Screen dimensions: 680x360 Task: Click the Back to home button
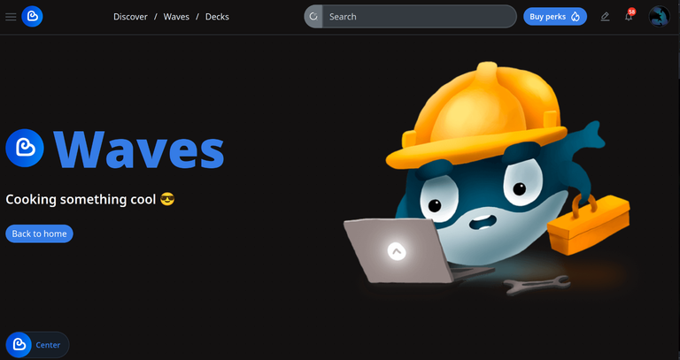pyautogui.click(x=40, y=234)
